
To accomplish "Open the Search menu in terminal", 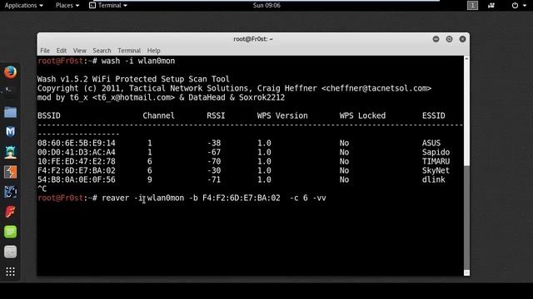I will coord(102,51).
